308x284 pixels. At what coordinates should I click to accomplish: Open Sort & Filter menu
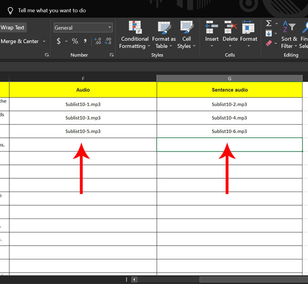pos(289,35)
